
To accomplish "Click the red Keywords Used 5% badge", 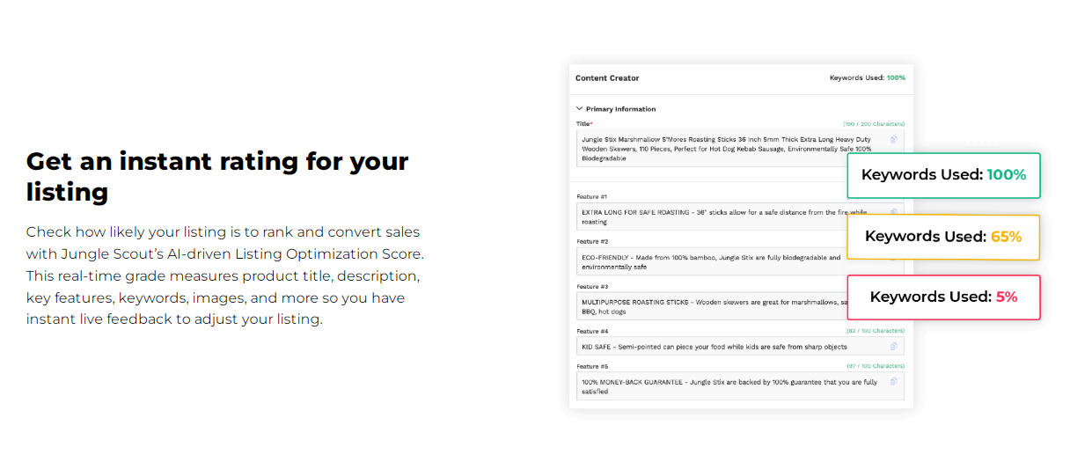I will (943, 297).
